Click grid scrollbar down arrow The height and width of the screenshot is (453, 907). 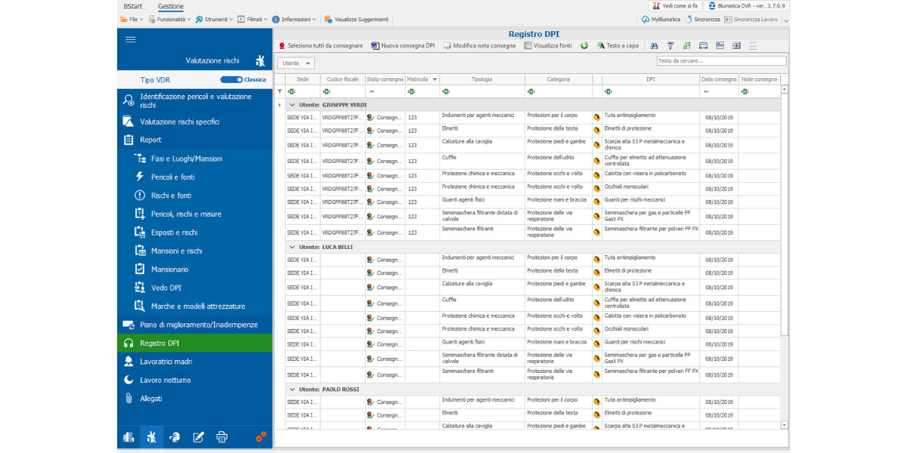(785, 425)
